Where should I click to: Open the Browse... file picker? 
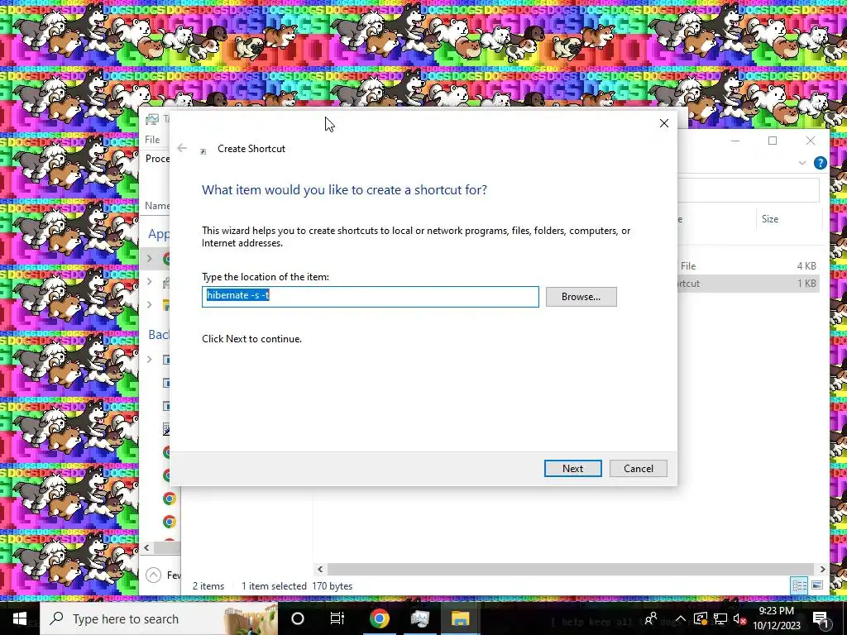pyautogui.click(x=581, y=297)
